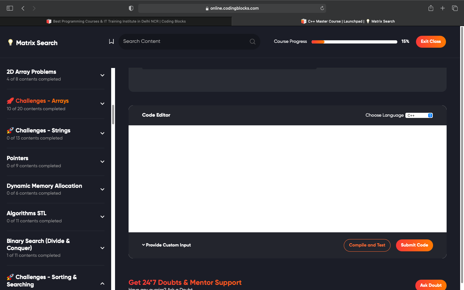This screenshot has height=290, width=464.
Task: Click 'Get 24*7 Doubts & Mentor Support' heading
Action: (x=185, y=283)
